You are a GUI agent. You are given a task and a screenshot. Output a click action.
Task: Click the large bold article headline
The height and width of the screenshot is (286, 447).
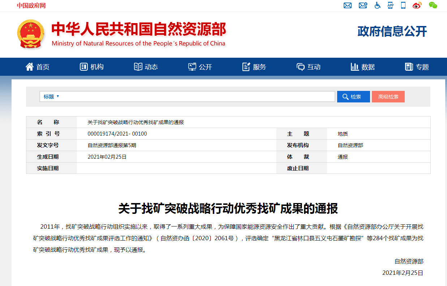pyautogui.click(x=228, y=208)
